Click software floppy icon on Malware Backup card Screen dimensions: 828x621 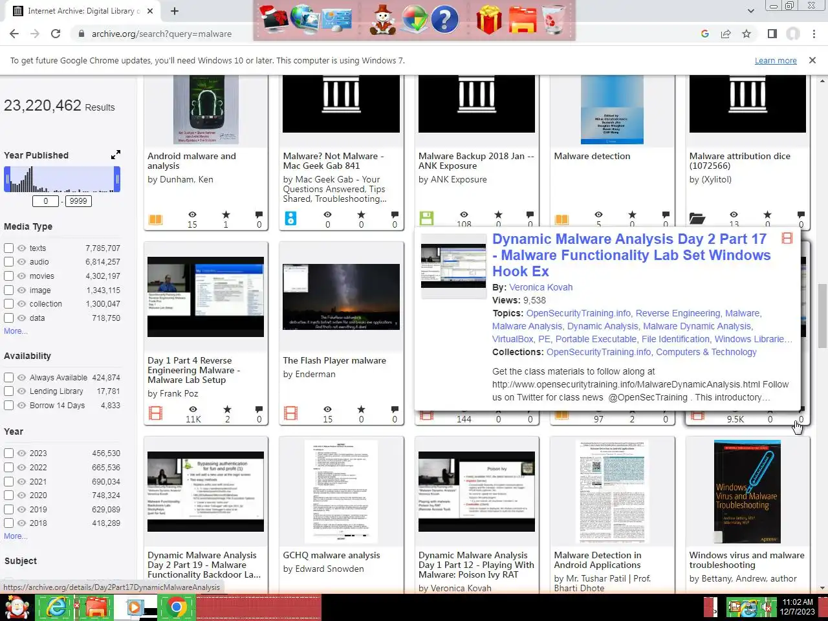coord(426,219)
